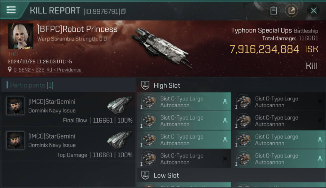326x188 pixels.
Task: Click the 7,916,234,884 ISK value
Action: coord(264,49)
